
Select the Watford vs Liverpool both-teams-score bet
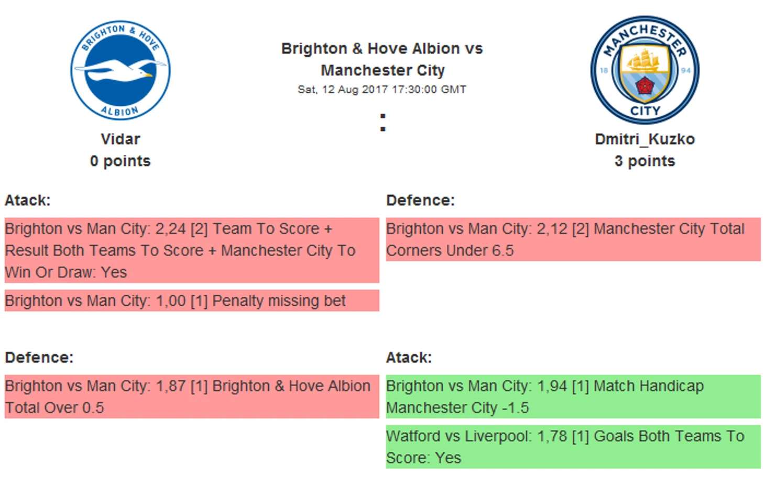pos(573,447)
